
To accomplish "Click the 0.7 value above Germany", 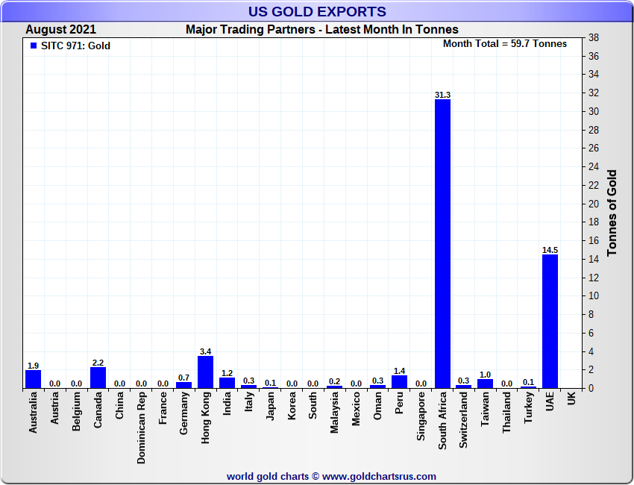I will 184,378.
